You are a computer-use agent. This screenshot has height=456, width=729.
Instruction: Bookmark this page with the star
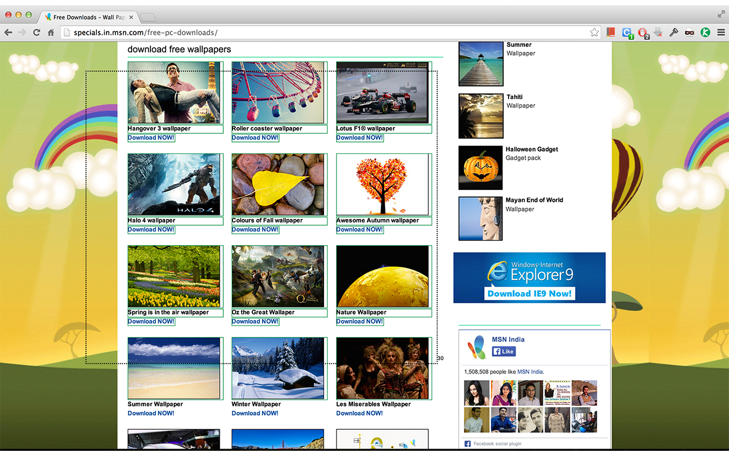click(x=595, y=32)
